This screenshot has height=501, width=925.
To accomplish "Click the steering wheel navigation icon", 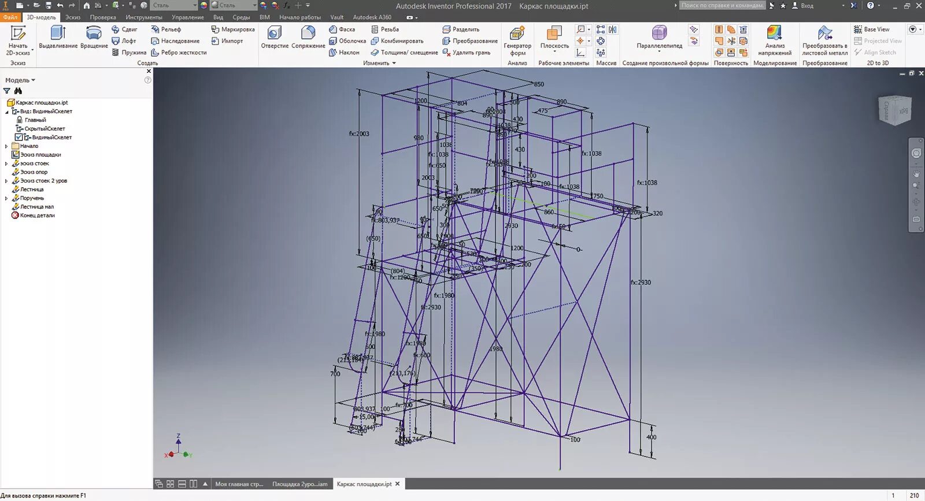I will click(x=916, y=153).
